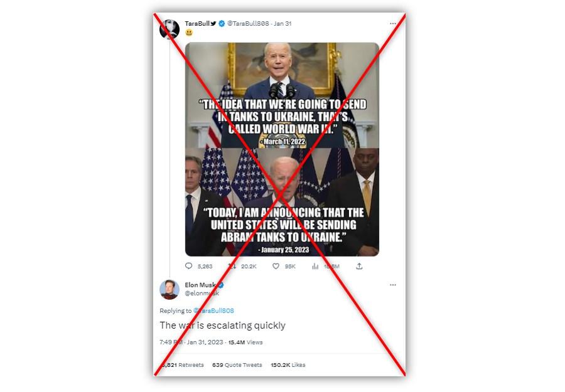Click the Elon Musk display name
Viewport: 565px width, 392px height.
tap(200, 285)
